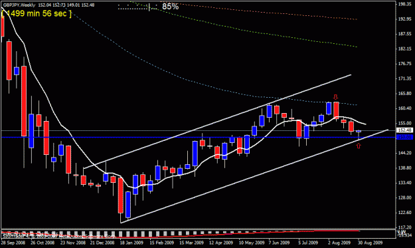This screenshot has width=415, height=248.
Task: Select the lower white channel trendline
Action: coord(254,176)
